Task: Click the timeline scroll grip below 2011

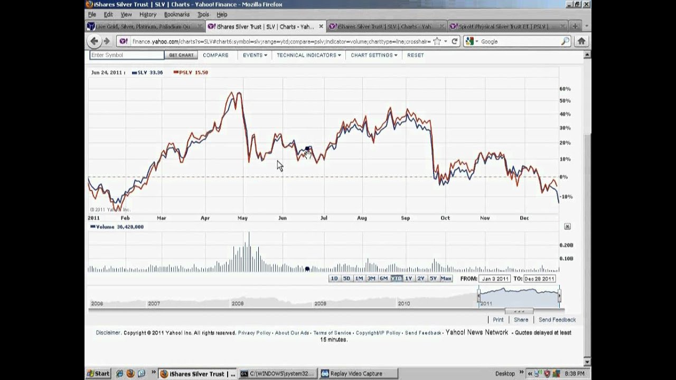Action: [519, 311]
